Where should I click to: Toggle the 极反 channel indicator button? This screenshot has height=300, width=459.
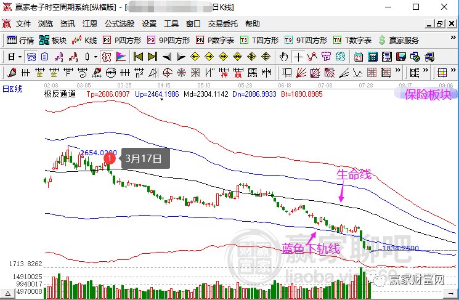106,57
